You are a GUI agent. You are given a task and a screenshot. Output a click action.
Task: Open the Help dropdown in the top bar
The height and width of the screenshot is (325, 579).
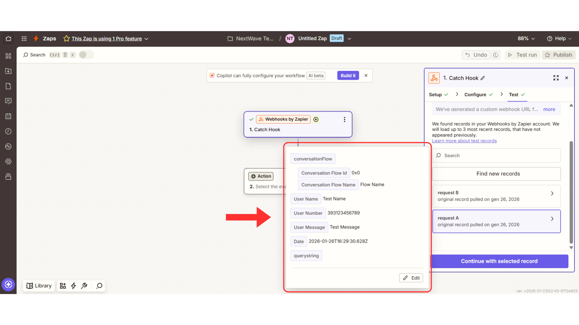[559, 39]
